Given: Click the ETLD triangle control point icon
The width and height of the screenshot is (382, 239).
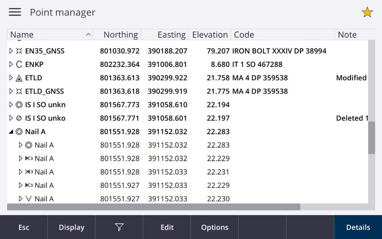Looking at the screenshot, I should pos(19,78).
